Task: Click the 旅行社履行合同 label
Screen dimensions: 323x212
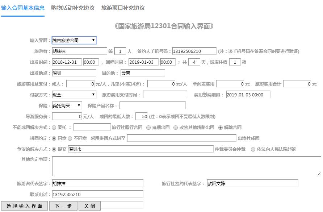Action: (127, 128)
